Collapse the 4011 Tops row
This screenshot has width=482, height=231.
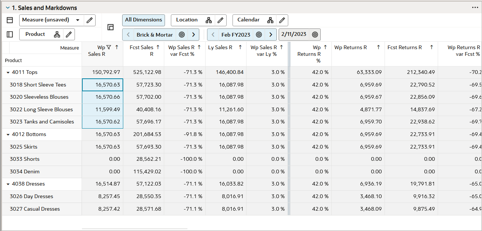(8, 72)
